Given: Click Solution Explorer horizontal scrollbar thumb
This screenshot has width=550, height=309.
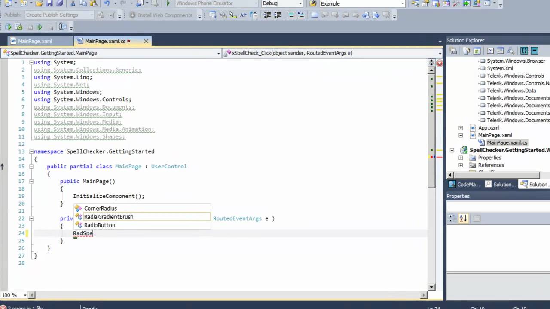Looking at the screenshot, I should (x=497, y=175).
